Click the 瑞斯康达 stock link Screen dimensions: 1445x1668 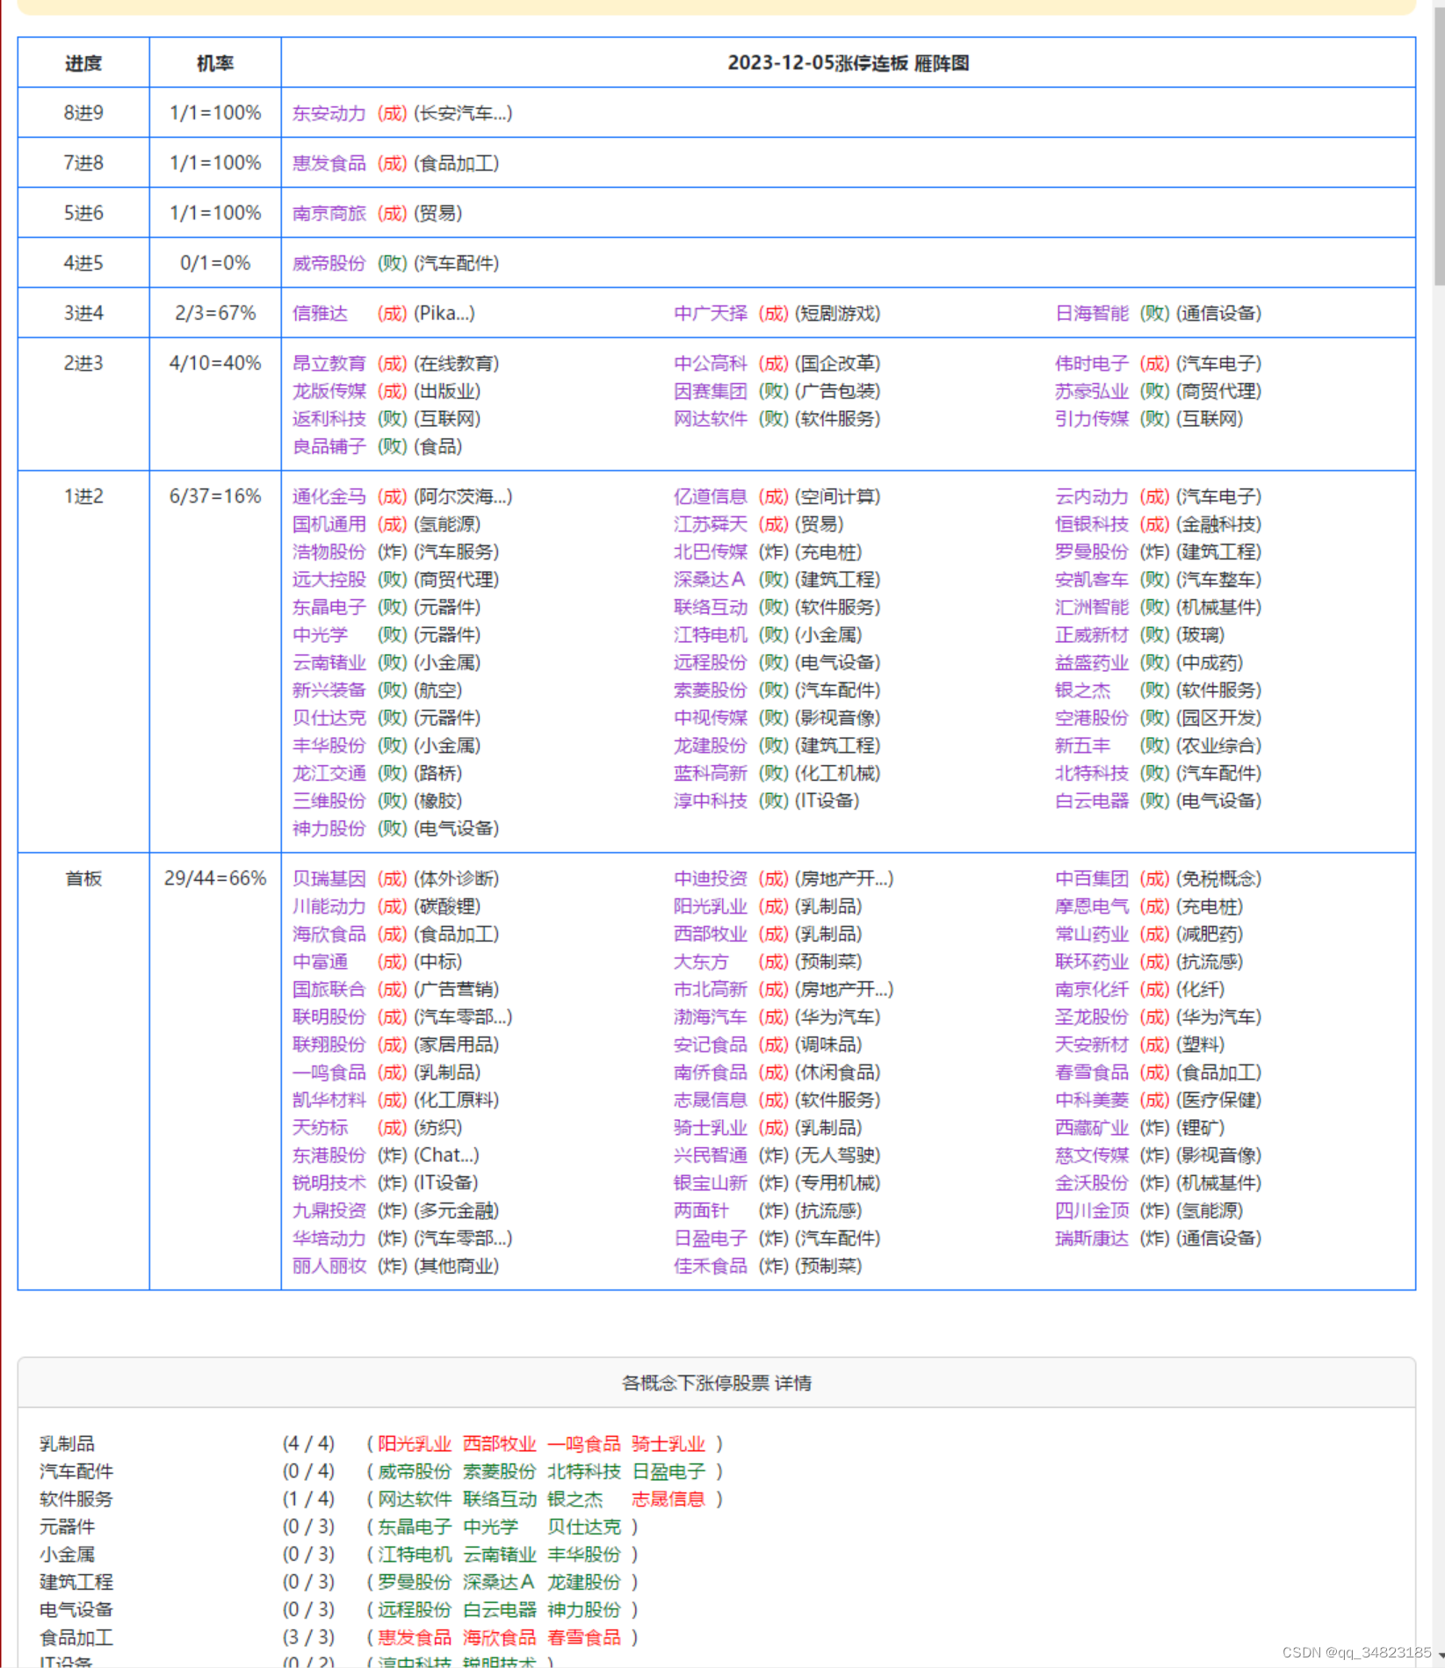click(x=1091, y=1238)
